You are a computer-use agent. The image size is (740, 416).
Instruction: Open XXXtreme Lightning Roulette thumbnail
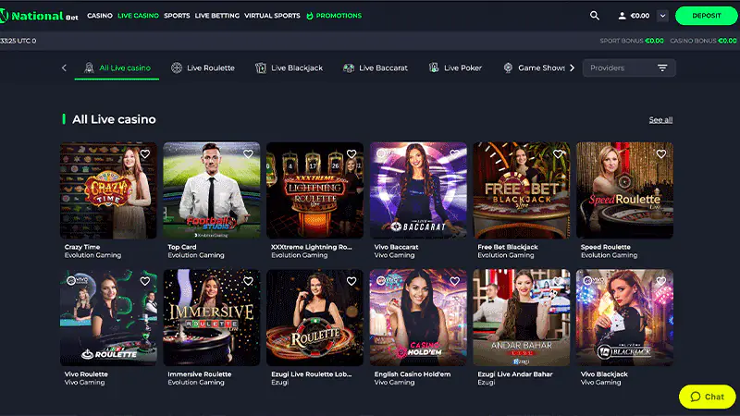tap(314, 190)
